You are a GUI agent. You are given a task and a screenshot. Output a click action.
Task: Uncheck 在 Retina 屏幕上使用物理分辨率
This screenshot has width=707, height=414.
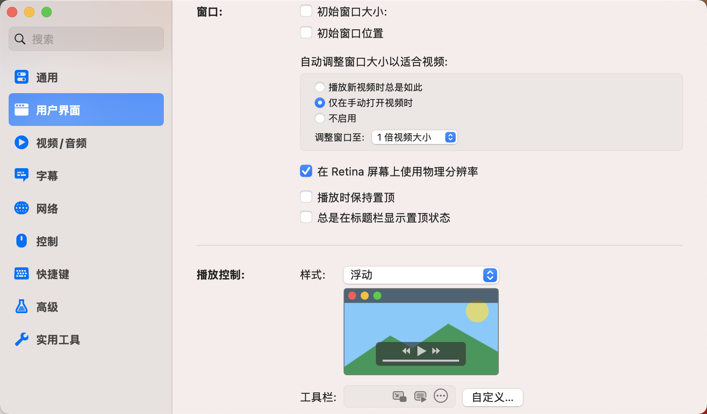[x=306, y=171]
